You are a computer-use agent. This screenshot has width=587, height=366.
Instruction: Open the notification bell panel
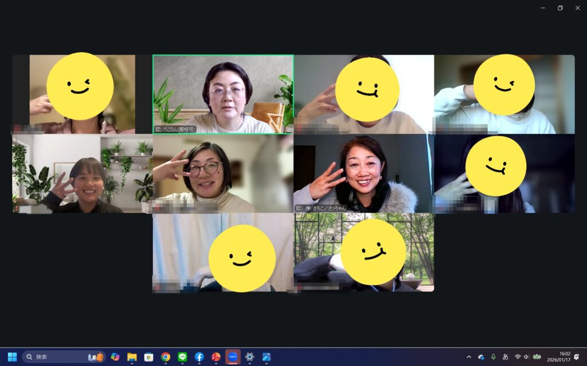576,357
